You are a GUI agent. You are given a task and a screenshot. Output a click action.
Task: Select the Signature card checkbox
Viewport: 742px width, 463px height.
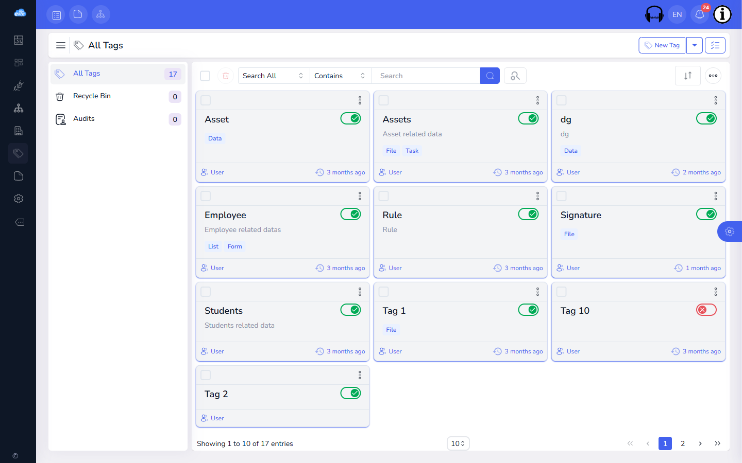coord(562,196)
